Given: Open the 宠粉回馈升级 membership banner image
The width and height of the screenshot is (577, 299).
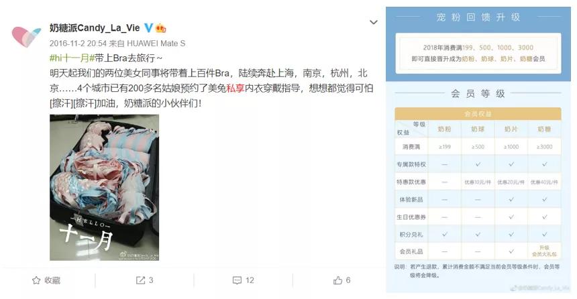Looking at the screenshot, I should pyautogui.click(x=478, y=149).
